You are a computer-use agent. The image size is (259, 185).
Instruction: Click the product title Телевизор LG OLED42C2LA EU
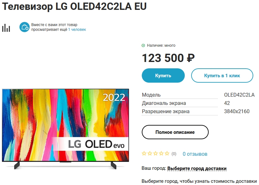click(75, 7)
